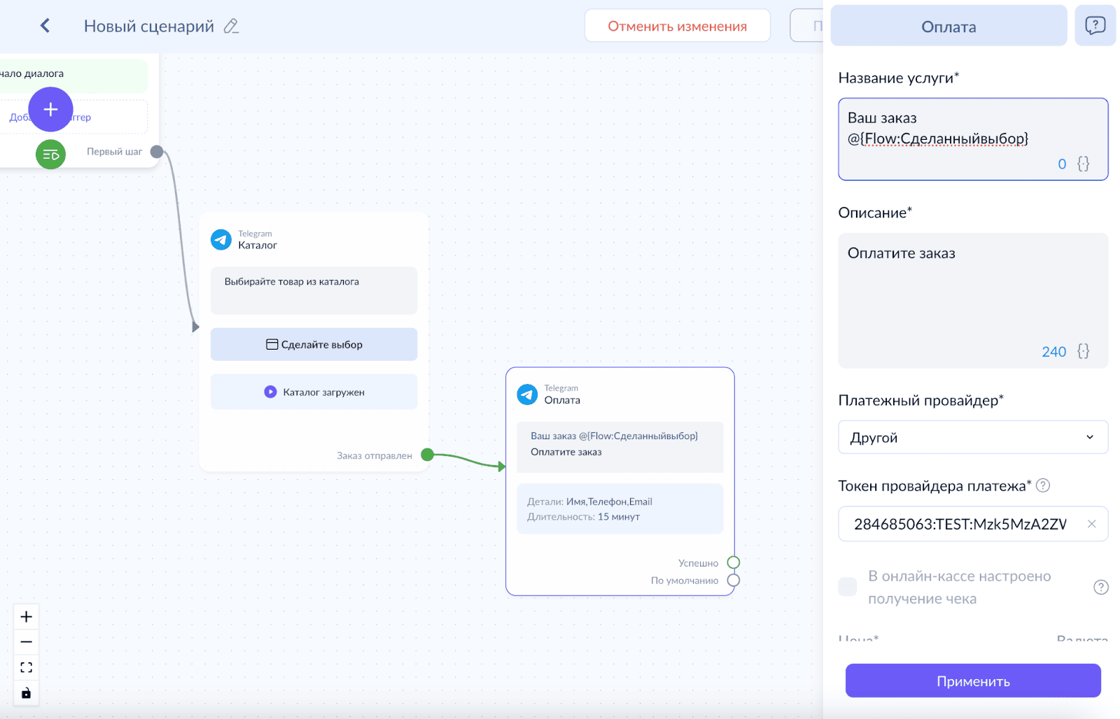This screenshot has width=1120, height=719.
Task: Focus Токен провайдера платежа input
Action: click(x=973, y=524)
